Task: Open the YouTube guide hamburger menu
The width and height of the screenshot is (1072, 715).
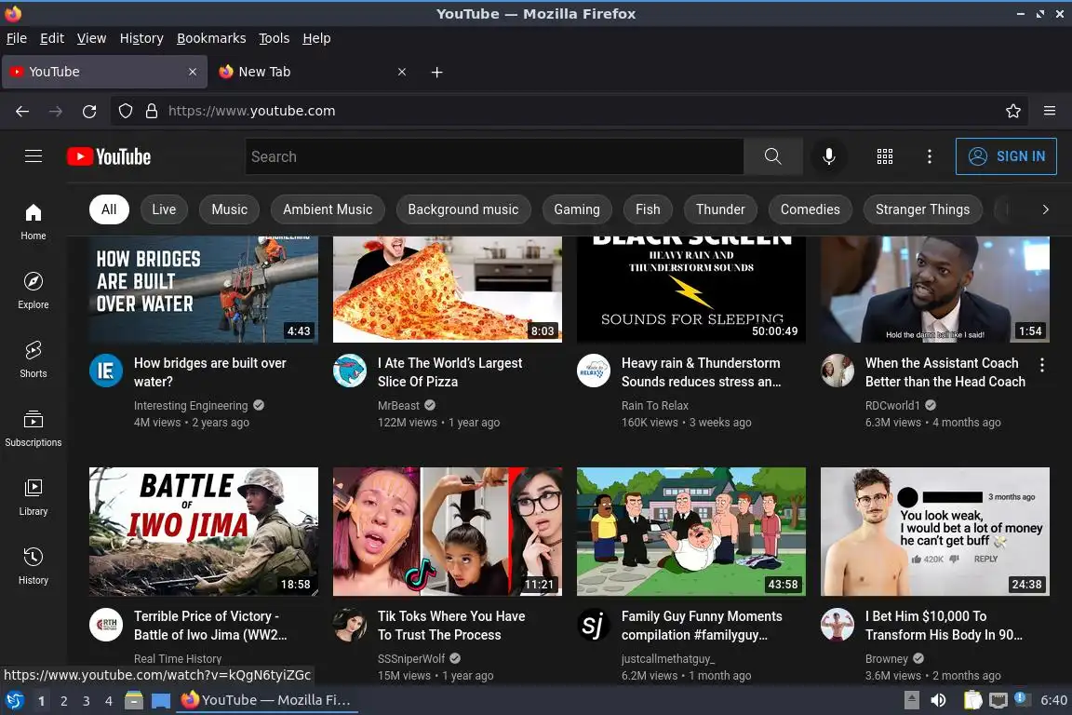Action: [33, 156]
